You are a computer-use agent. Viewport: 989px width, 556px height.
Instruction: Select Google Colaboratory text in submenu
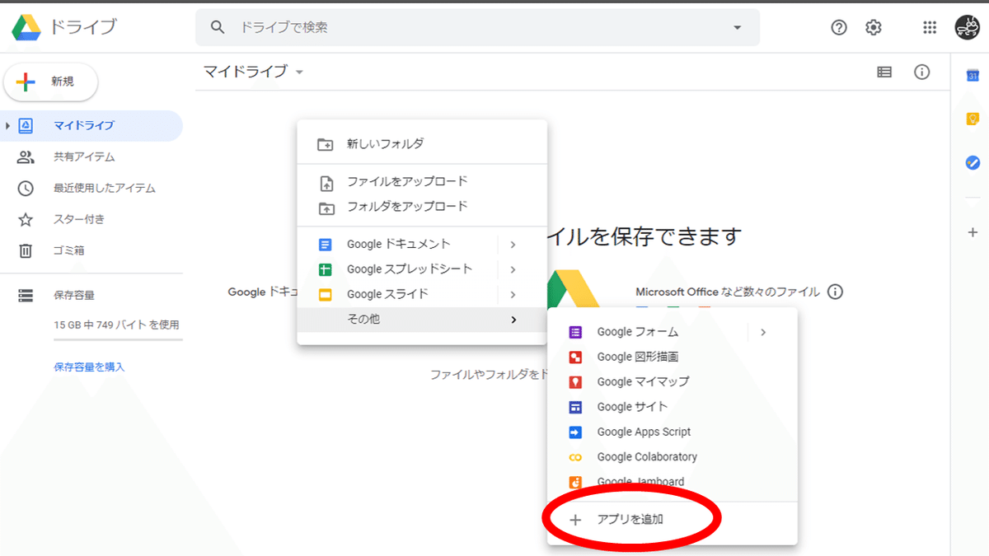[647, 456]
